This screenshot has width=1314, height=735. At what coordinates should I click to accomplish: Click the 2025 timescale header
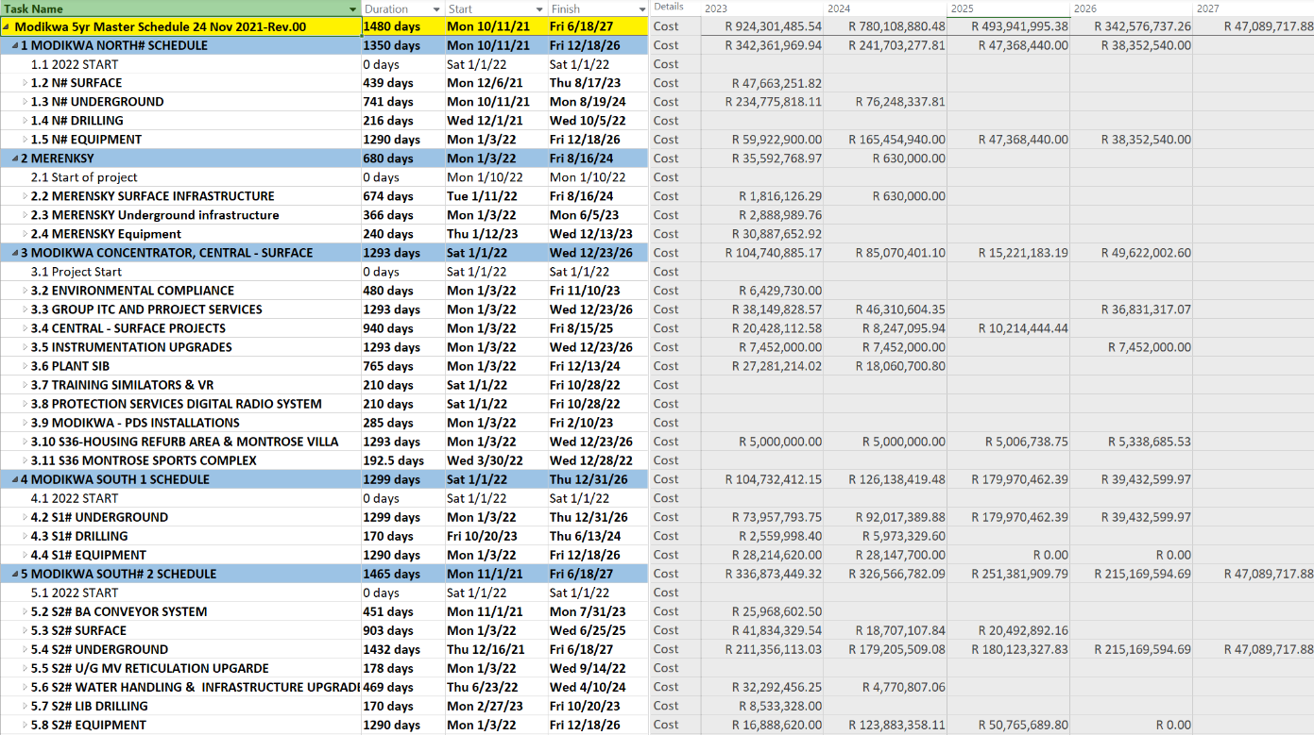963,8
